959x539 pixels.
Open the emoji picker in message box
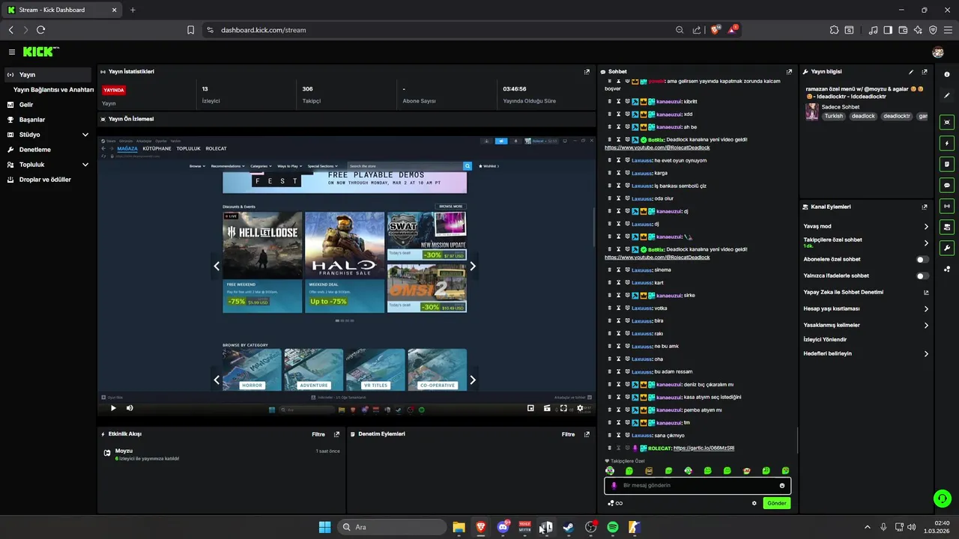click(x=782, y=486)
